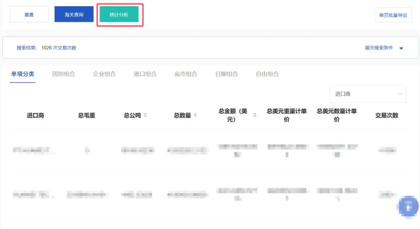Expand search conditions via 展开搜索条件
This screenshot has width=420, height=229.
[379, 48]
